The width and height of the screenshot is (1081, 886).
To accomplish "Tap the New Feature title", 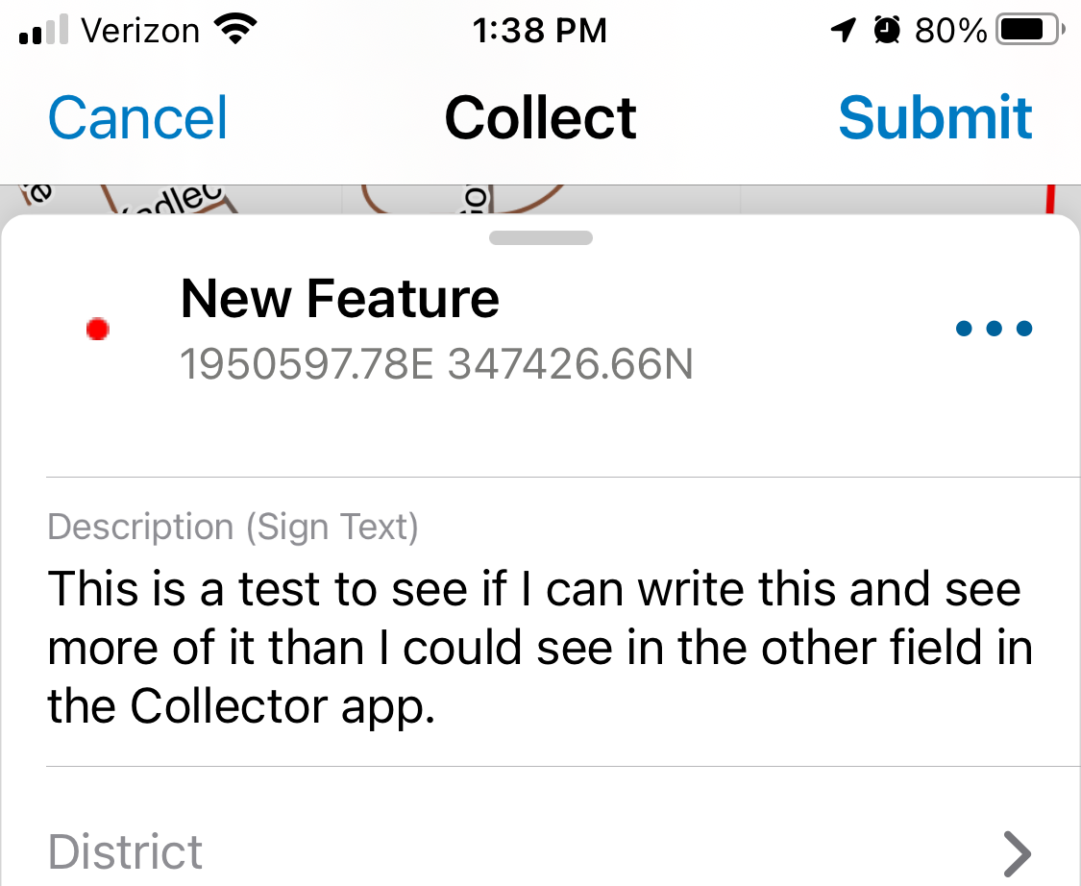I will pos(340,299).
